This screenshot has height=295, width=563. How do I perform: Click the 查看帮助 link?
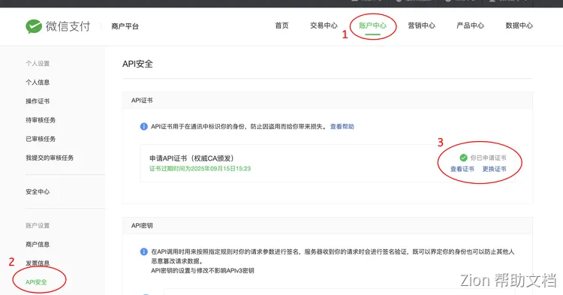pyautogui.click(x=342, y=127)
